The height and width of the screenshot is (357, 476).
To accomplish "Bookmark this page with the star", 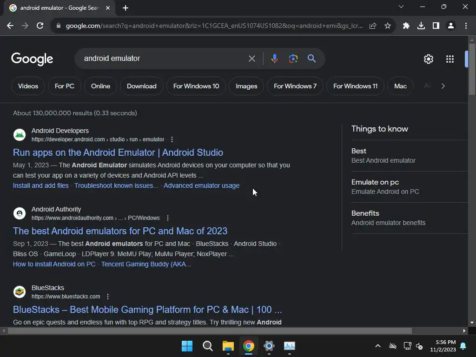I will [x=387, y=26].
